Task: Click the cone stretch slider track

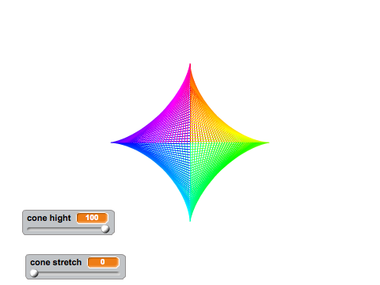Action: click(x=75, y=273)
